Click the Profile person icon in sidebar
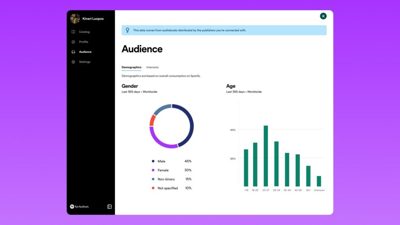400x225 pixels. [x=73, y=42]
